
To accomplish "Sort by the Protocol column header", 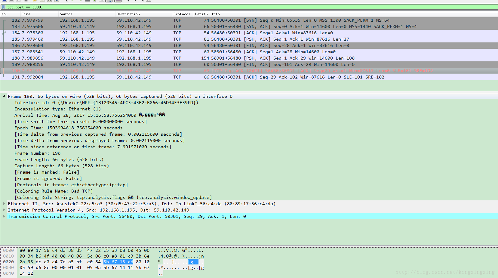I will [x=183, y=14].
